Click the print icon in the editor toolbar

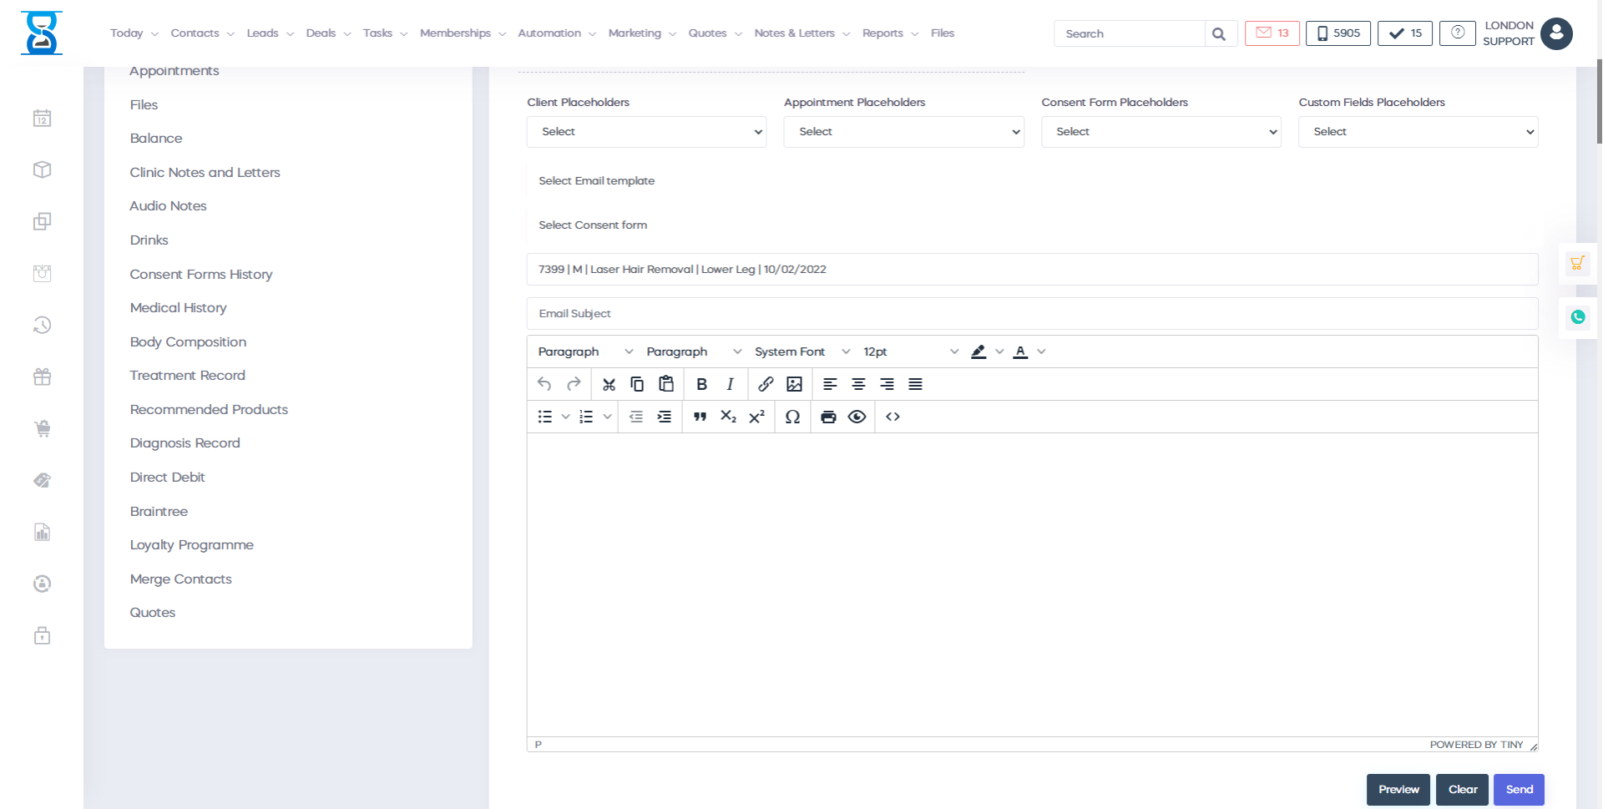point(828,416)
